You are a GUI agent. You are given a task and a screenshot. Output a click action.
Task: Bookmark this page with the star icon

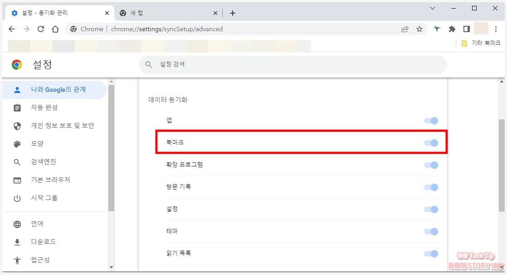(x=419, y=28)
